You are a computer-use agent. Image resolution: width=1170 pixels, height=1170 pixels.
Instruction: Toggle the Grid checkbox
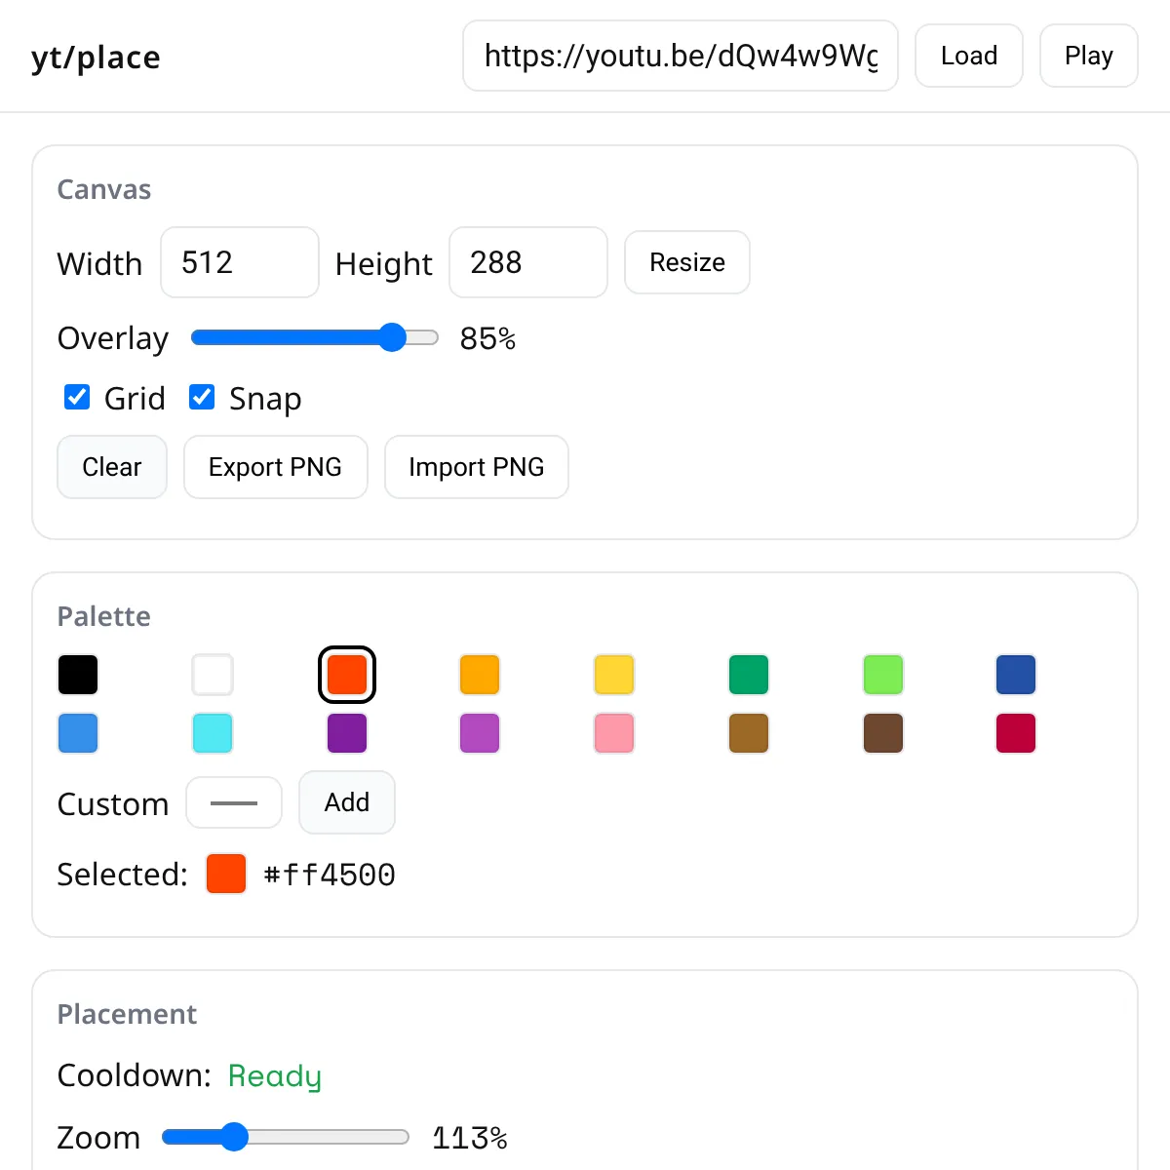tap(77, 397)
